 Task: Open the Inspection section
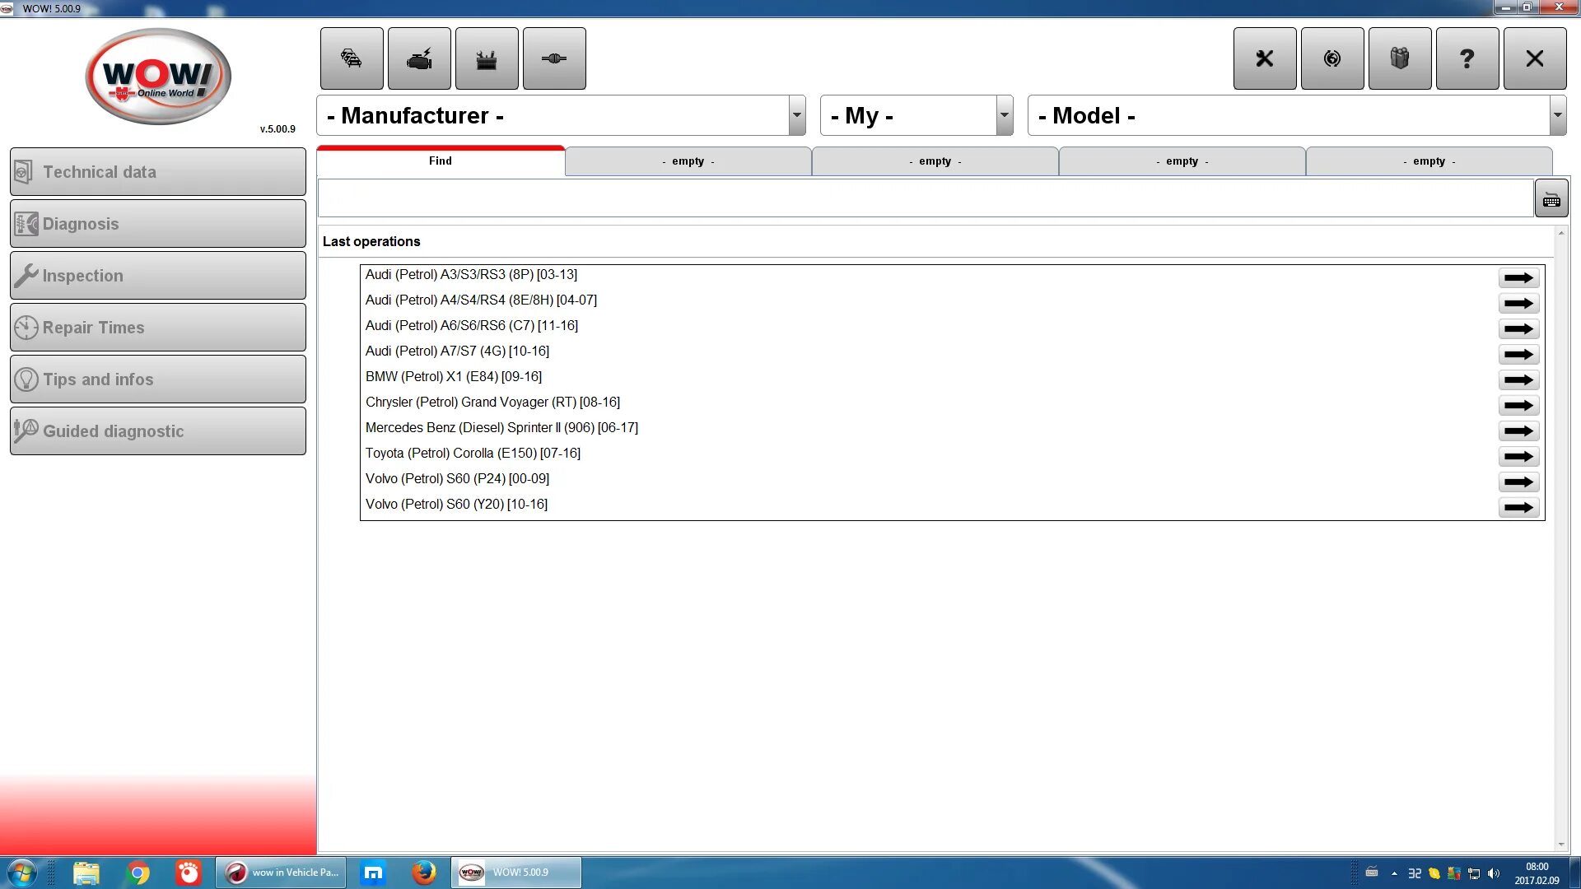158,276
